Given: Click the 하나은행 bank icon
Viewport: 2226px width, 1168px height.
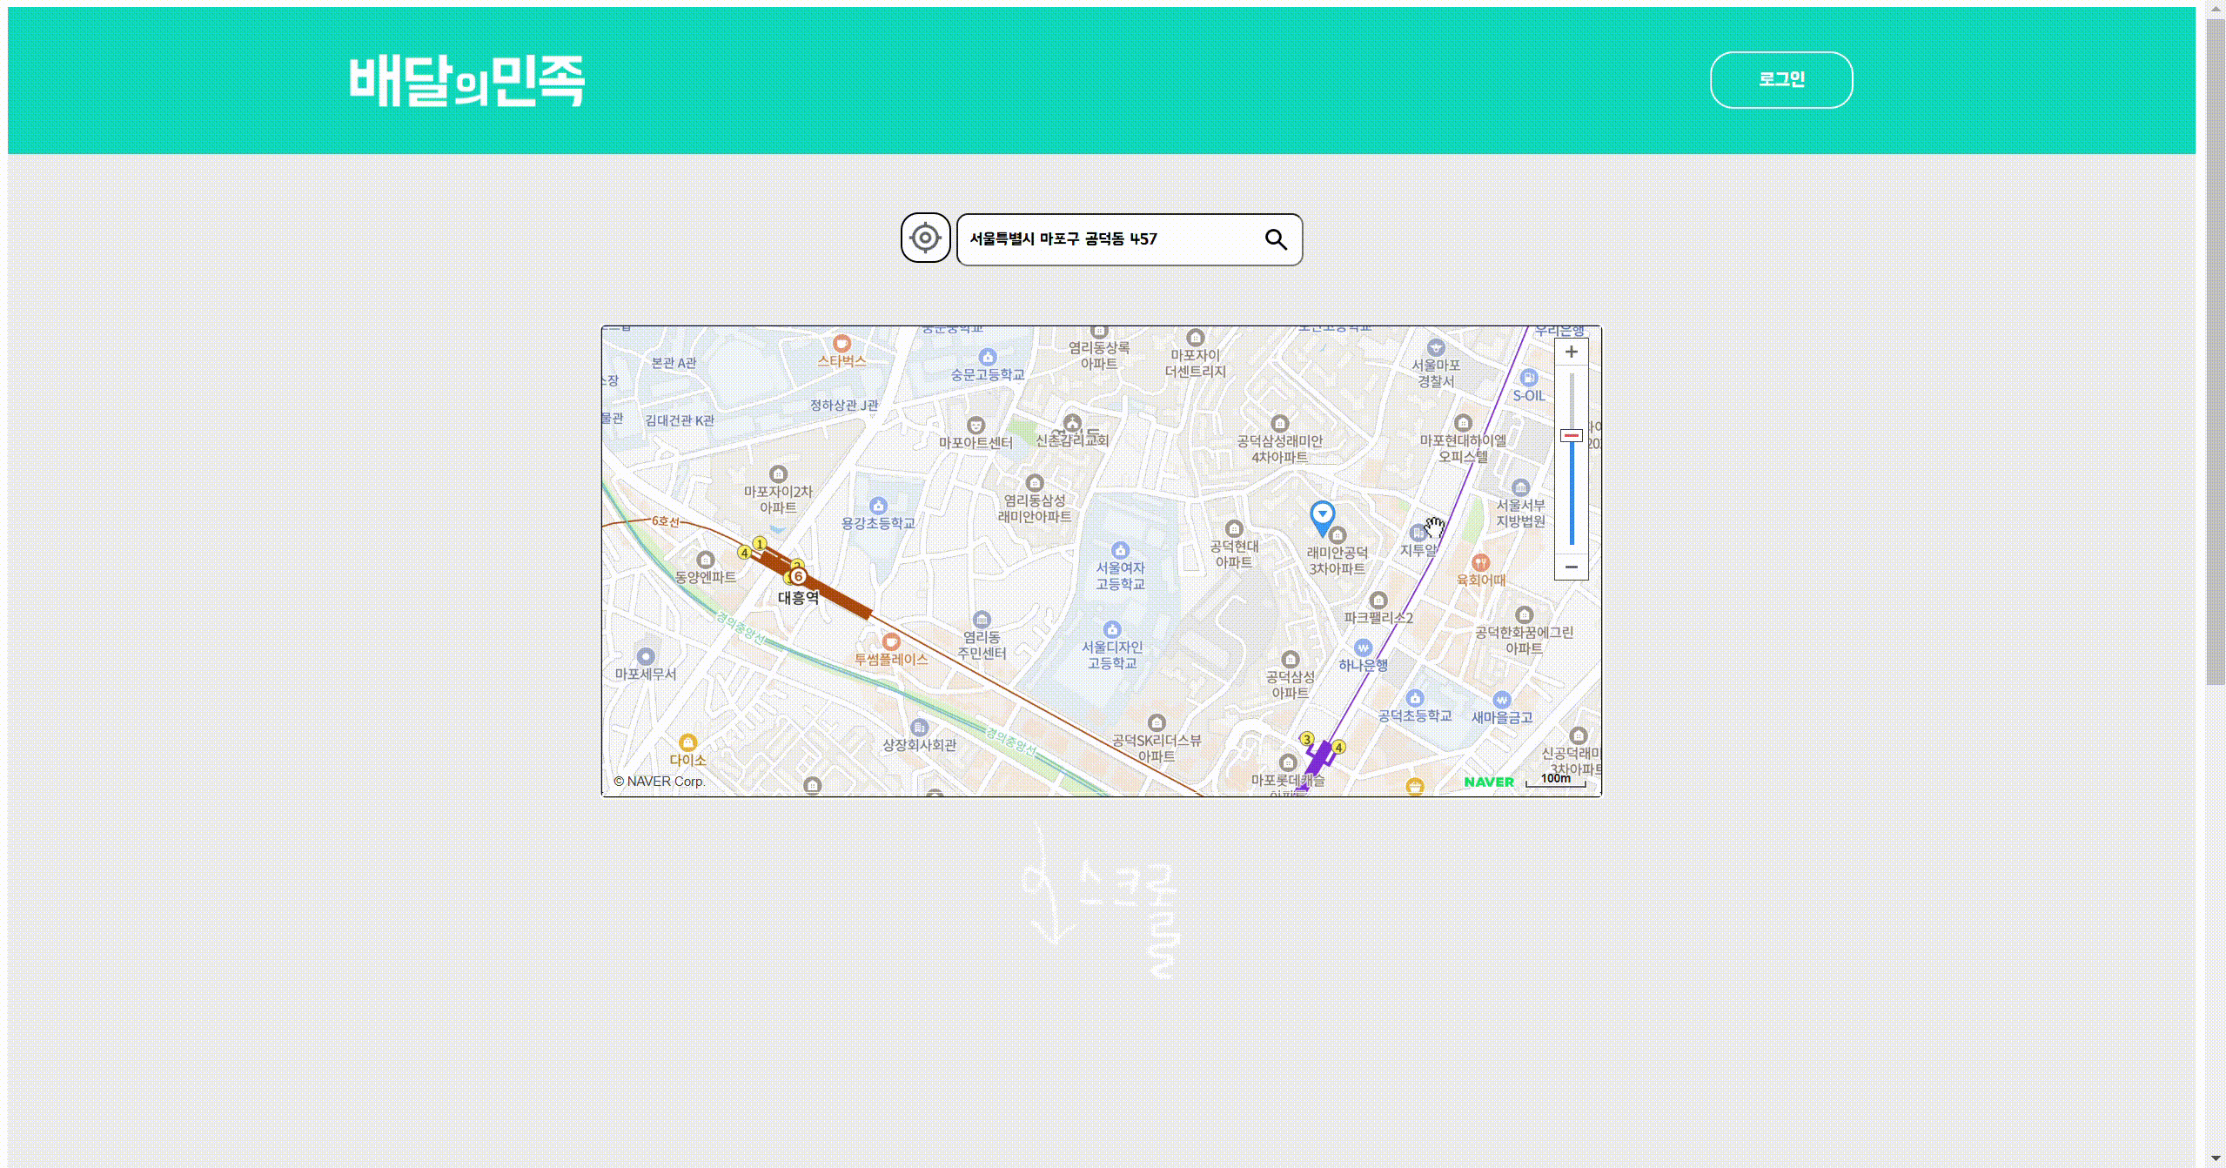Looking at the screenshot, I should [x=1363, y=648].
